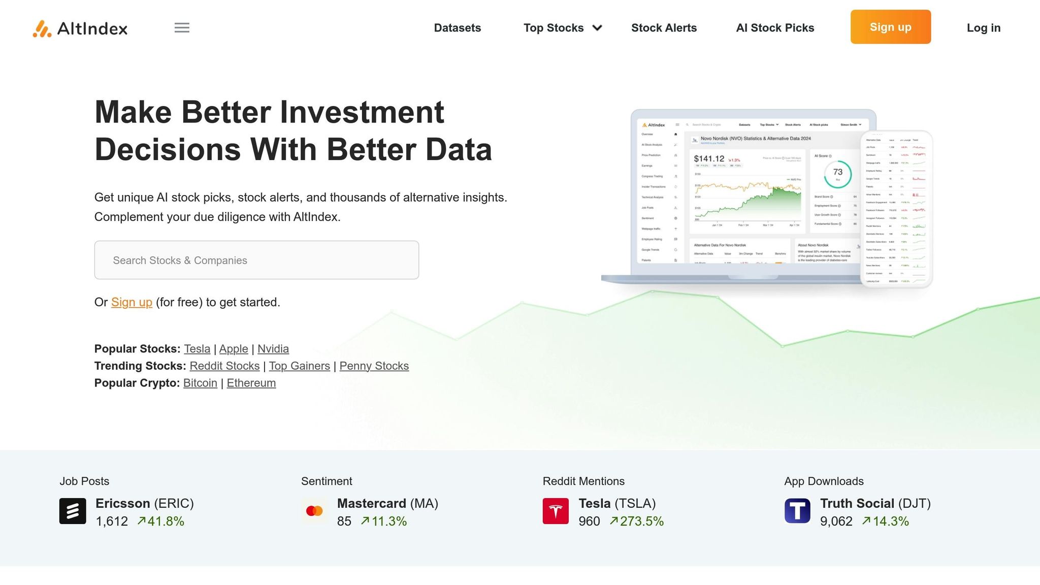Open Mastercard (MA) stock name
Image resolution: width=1040 pixels, height=585 pixels.
(387, 503)
